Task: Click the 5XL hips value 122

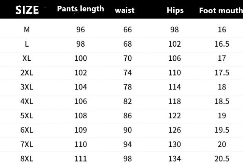Action: (174, 116)
